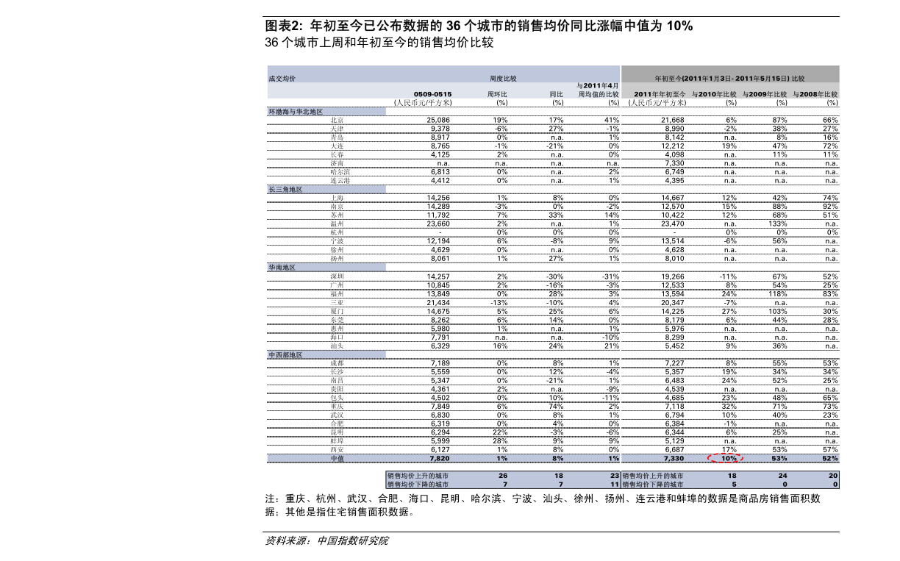Select the 7,820 median price cell
This screenshot has width=900, height=561.
pyautogui.click(x=439, y=458)
